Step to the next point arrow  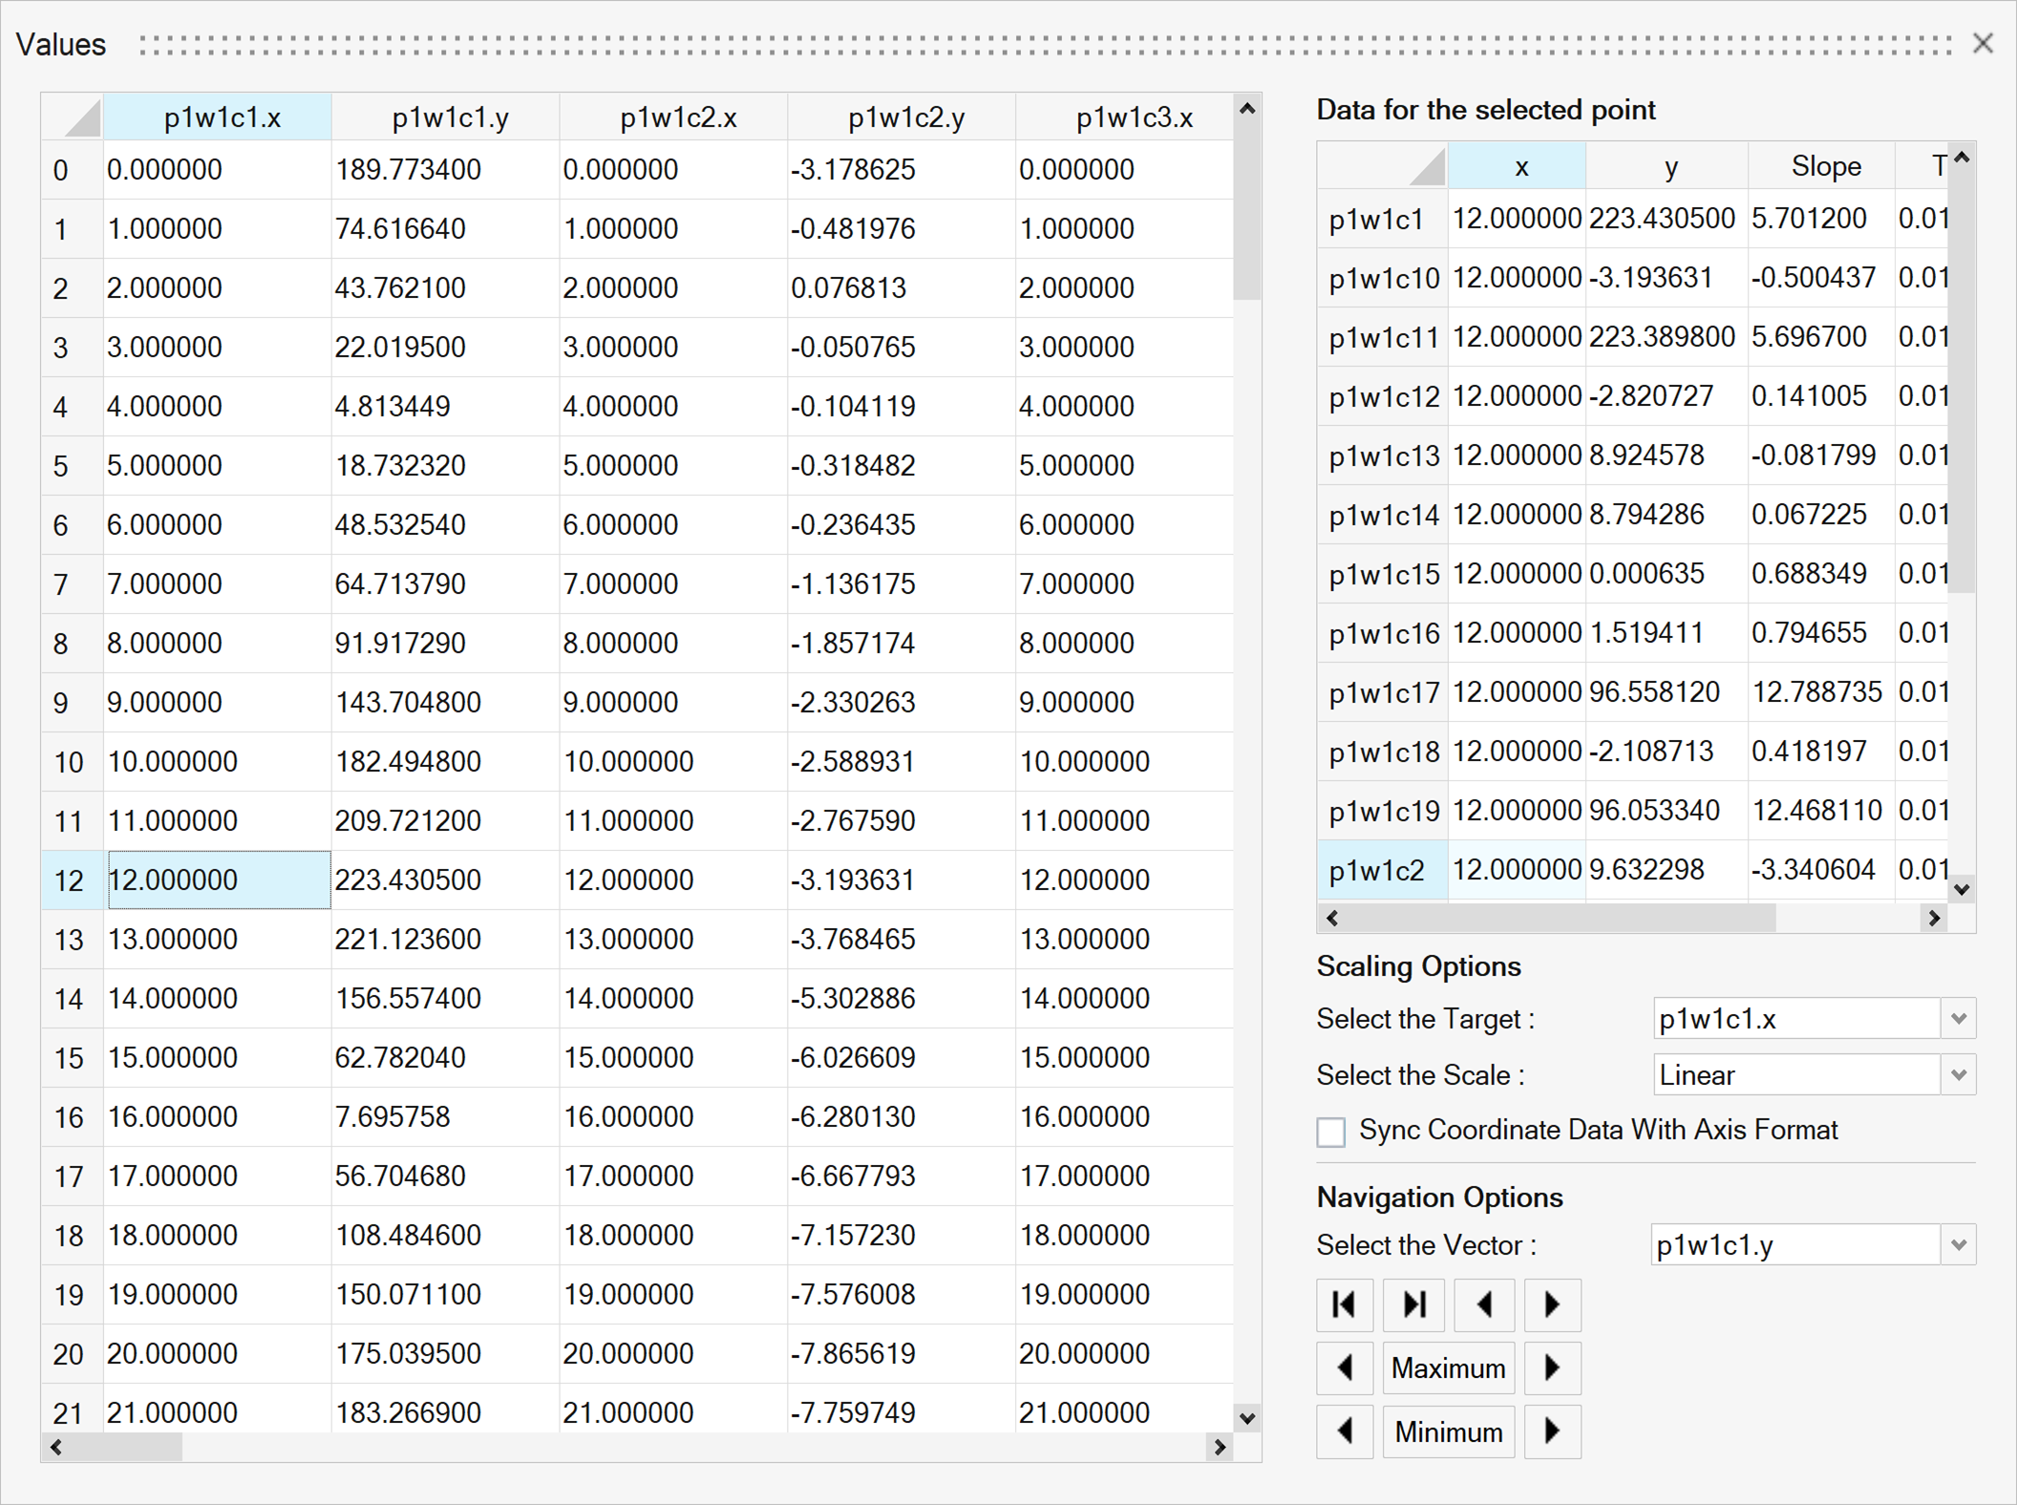(1552, 1304)
